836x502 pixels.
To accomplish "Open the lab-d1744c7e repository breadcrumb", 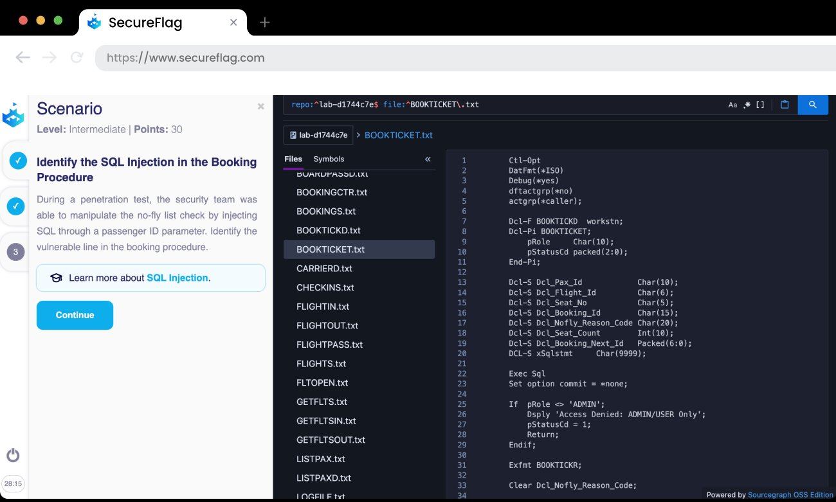I will point(318,135).
